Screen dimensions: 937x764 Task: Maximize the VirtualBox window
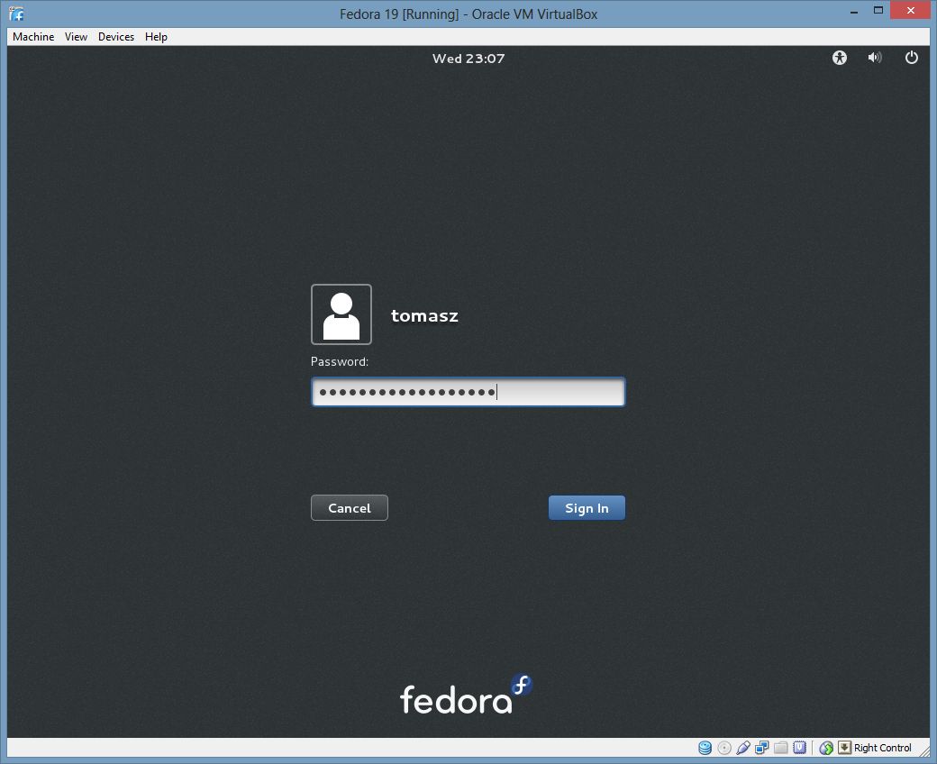[878, 11]
